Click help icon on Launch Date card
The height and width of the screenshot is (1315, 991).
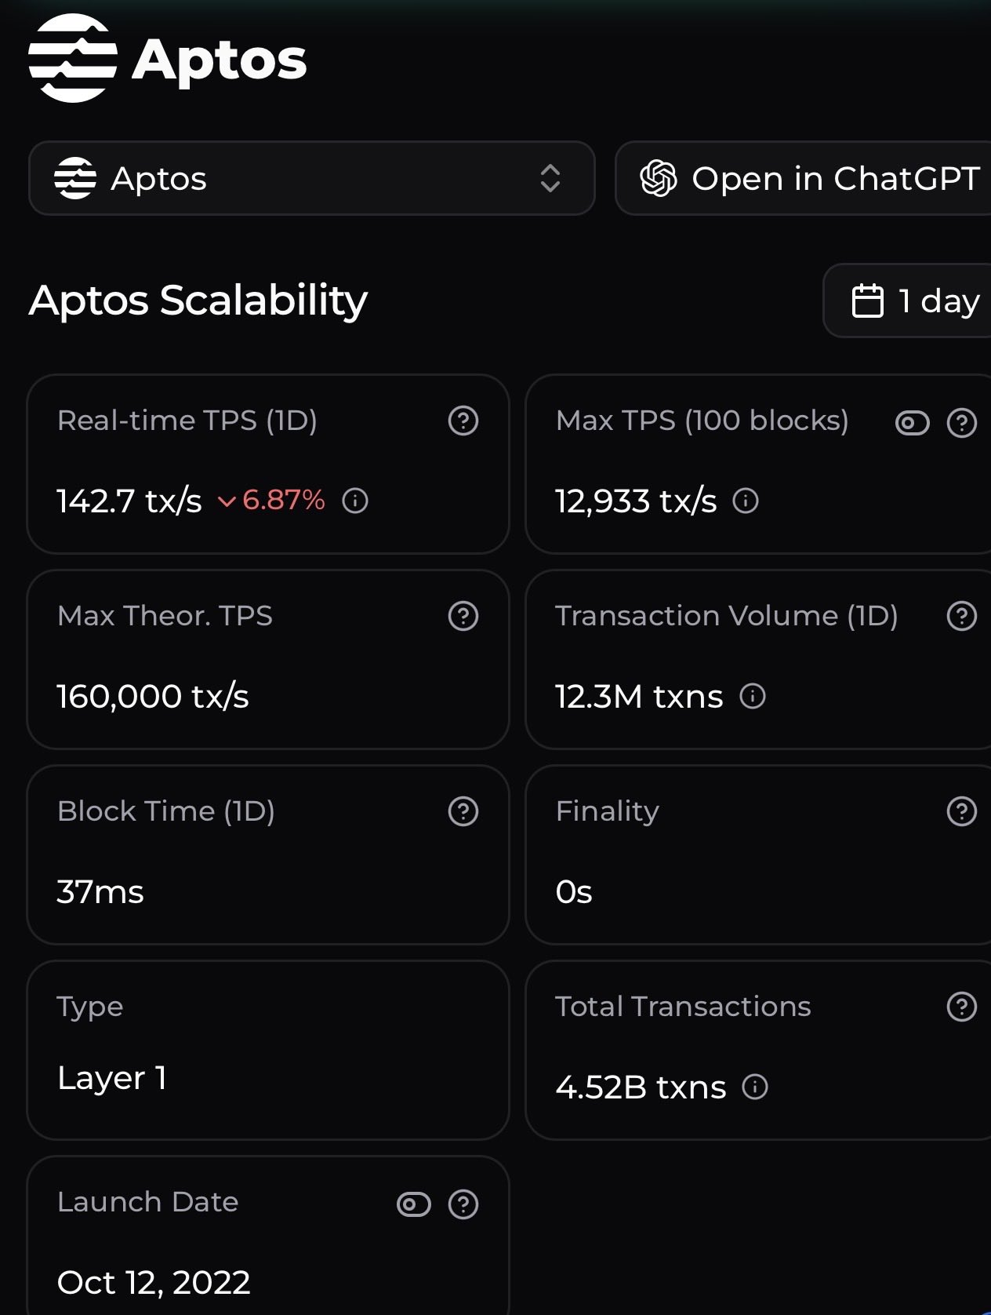click(463, 1204)
